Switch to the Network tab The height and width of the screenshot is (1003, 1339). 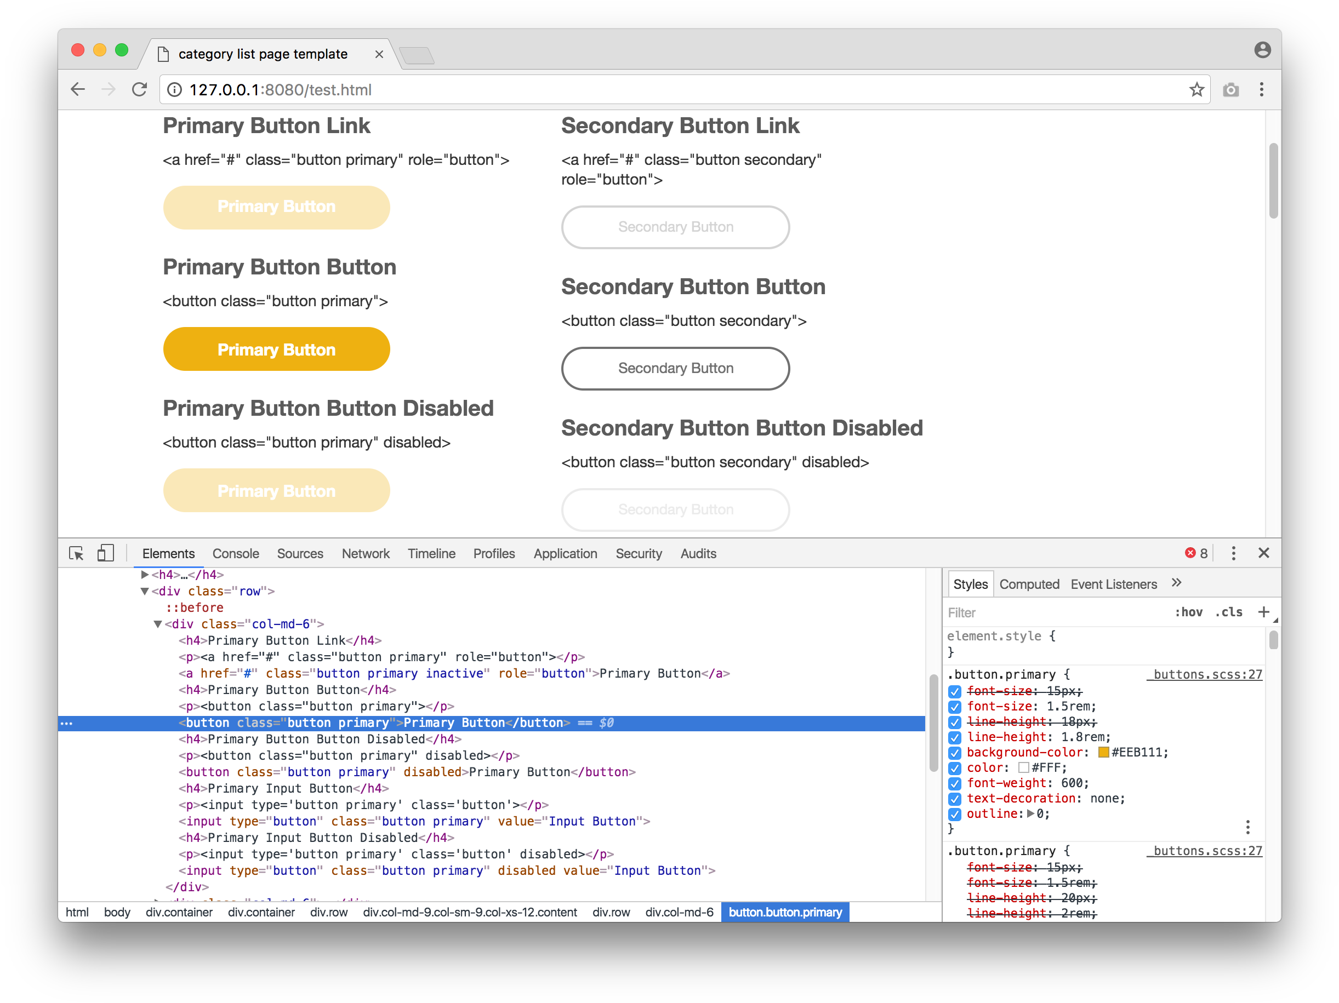point(366,553)
